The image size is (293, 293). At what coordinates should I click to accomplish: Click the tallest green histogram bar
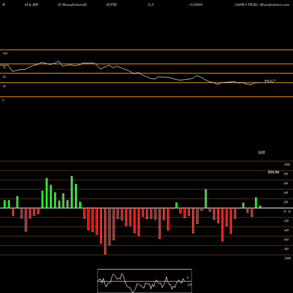coord(71,192)
